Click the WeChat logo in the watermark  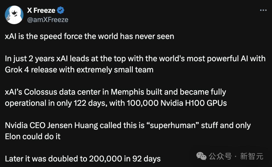tap(201, 156)
